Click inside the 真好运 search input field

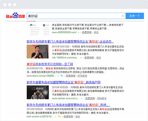coord(74,16)
